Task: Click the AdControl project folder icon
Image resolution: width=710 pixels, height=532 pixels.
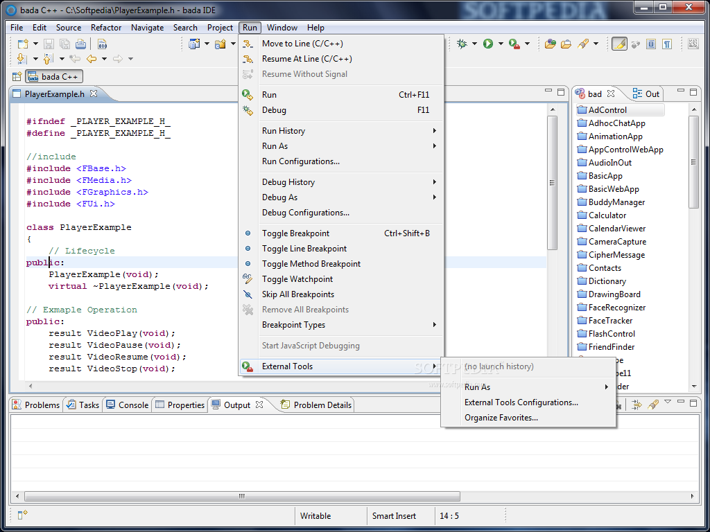Action: pos(582,110)
